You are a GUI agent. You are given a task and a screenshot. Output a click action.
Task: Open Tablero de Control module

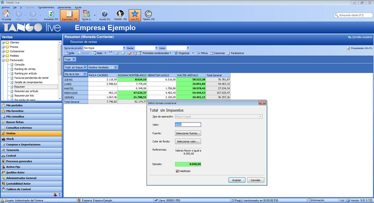tap(31, 189)
